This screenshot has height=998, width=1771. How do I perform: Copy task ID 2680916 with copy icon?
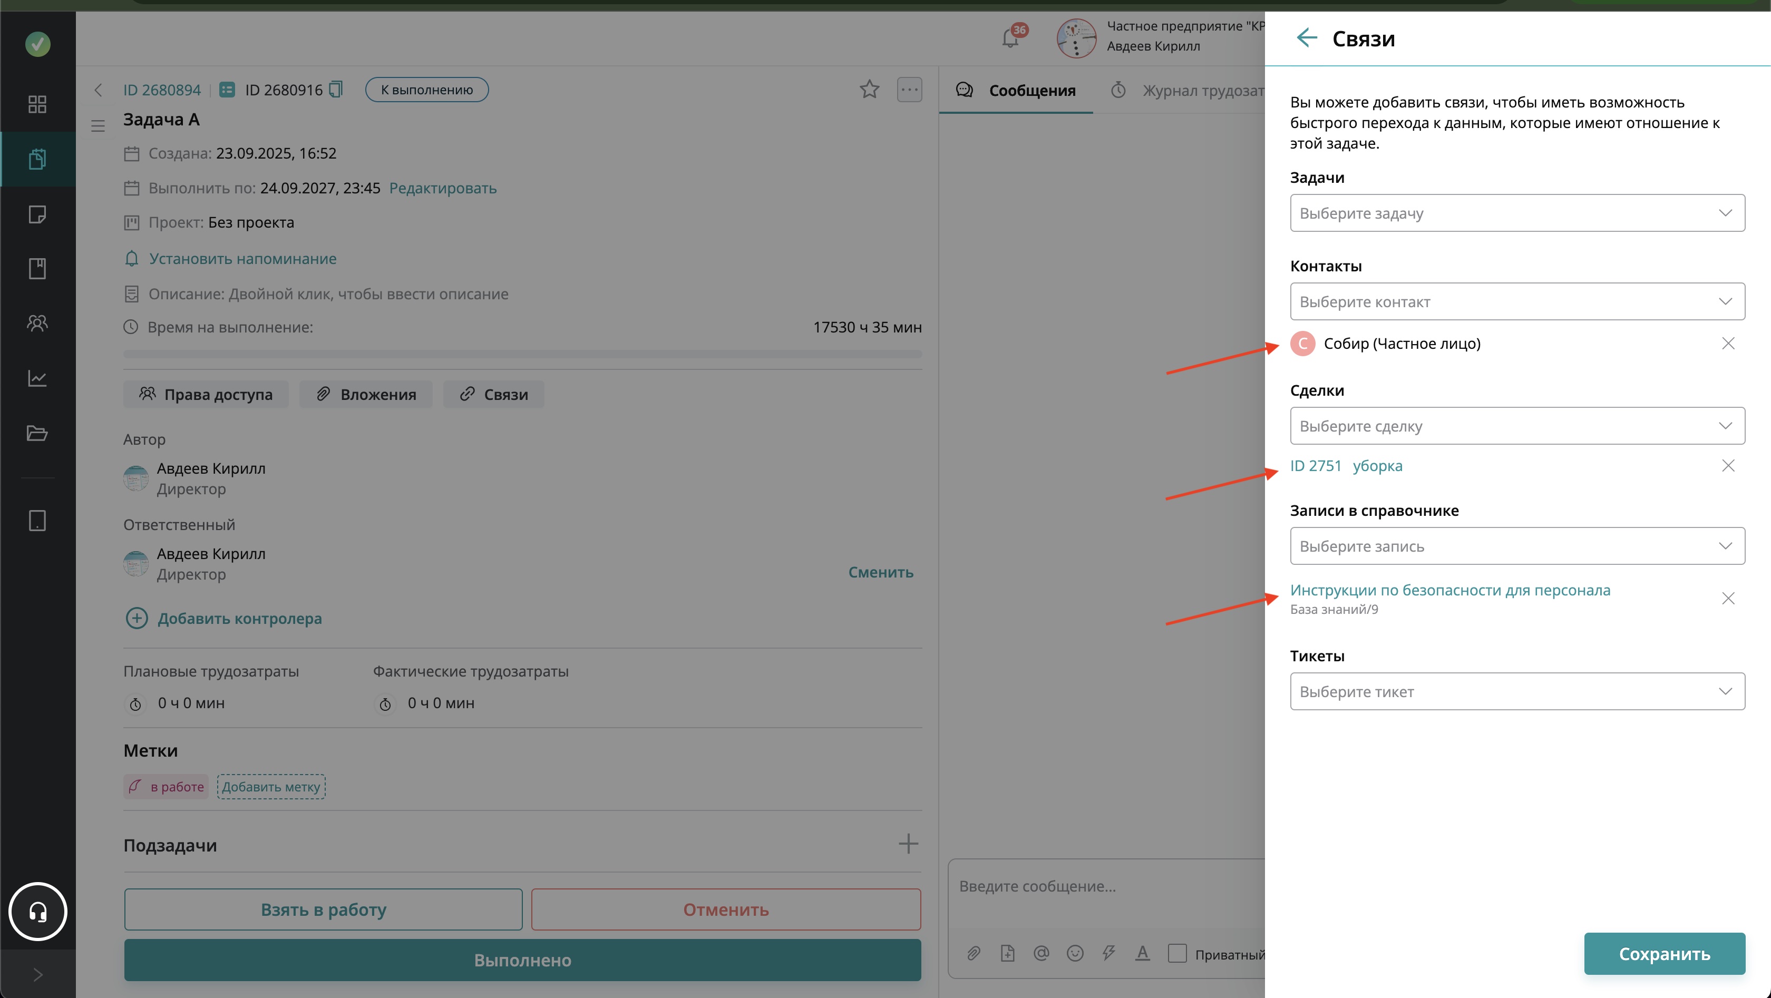pos(336,90)
